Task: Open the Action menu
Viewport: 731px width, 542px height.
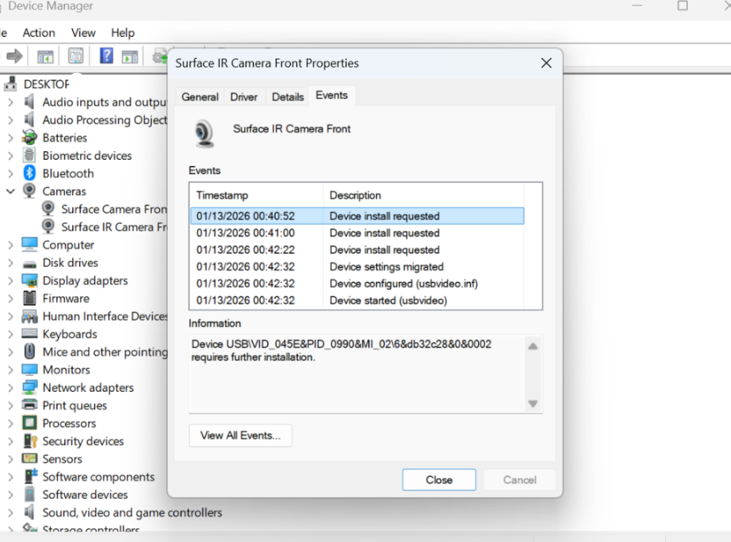Action: click(39, 33)
